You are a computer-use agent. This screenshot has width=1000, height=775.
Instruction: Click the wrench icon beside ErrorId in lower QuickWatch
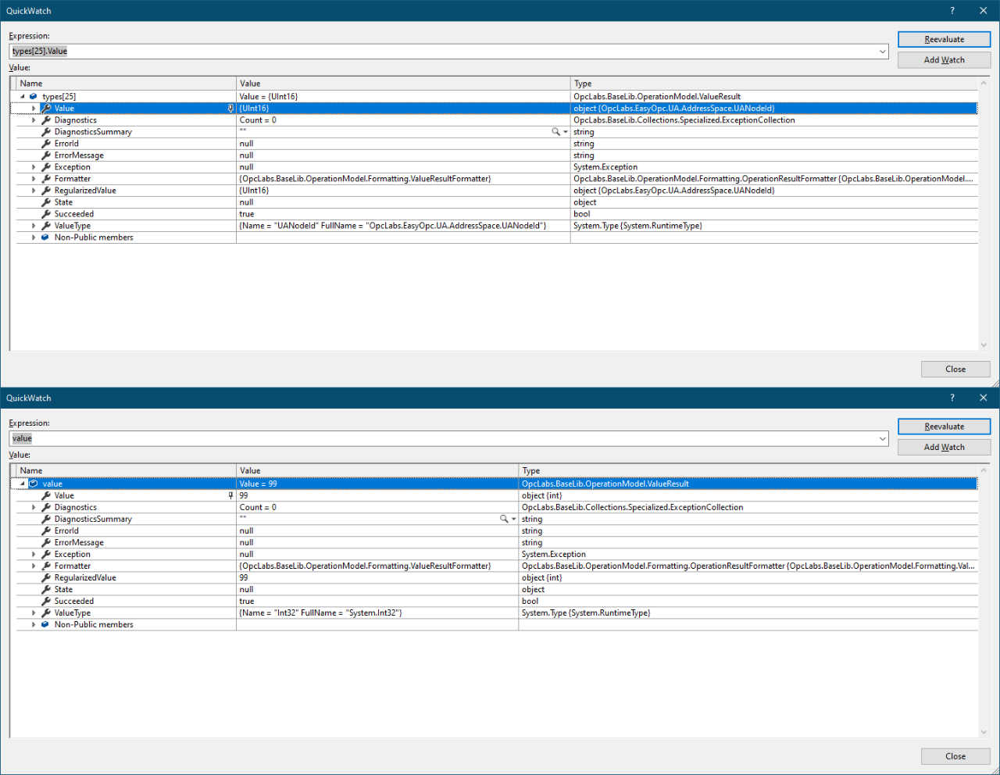click(x=46, y=530)
